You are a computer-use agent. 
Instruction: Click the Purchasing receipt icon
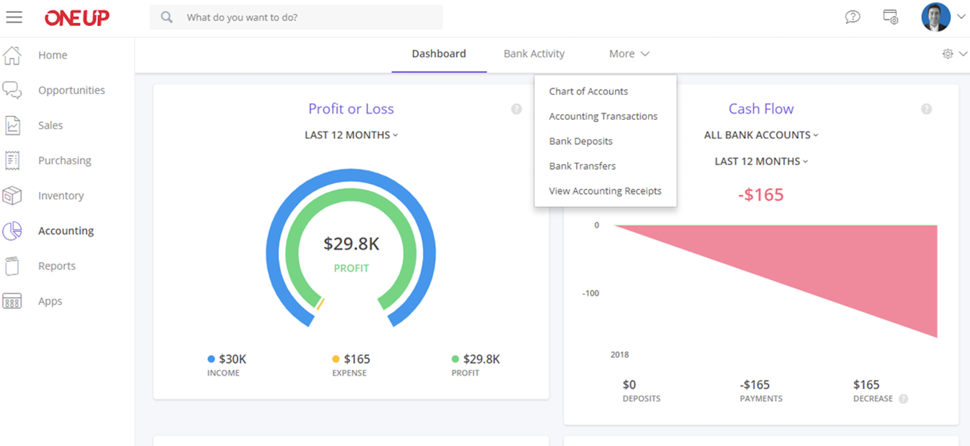[x=12, y=160]
